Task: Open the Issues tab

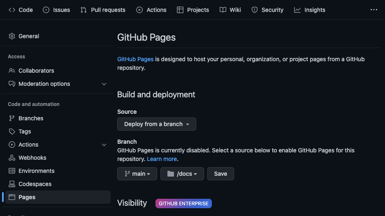Action: [56, 10]
